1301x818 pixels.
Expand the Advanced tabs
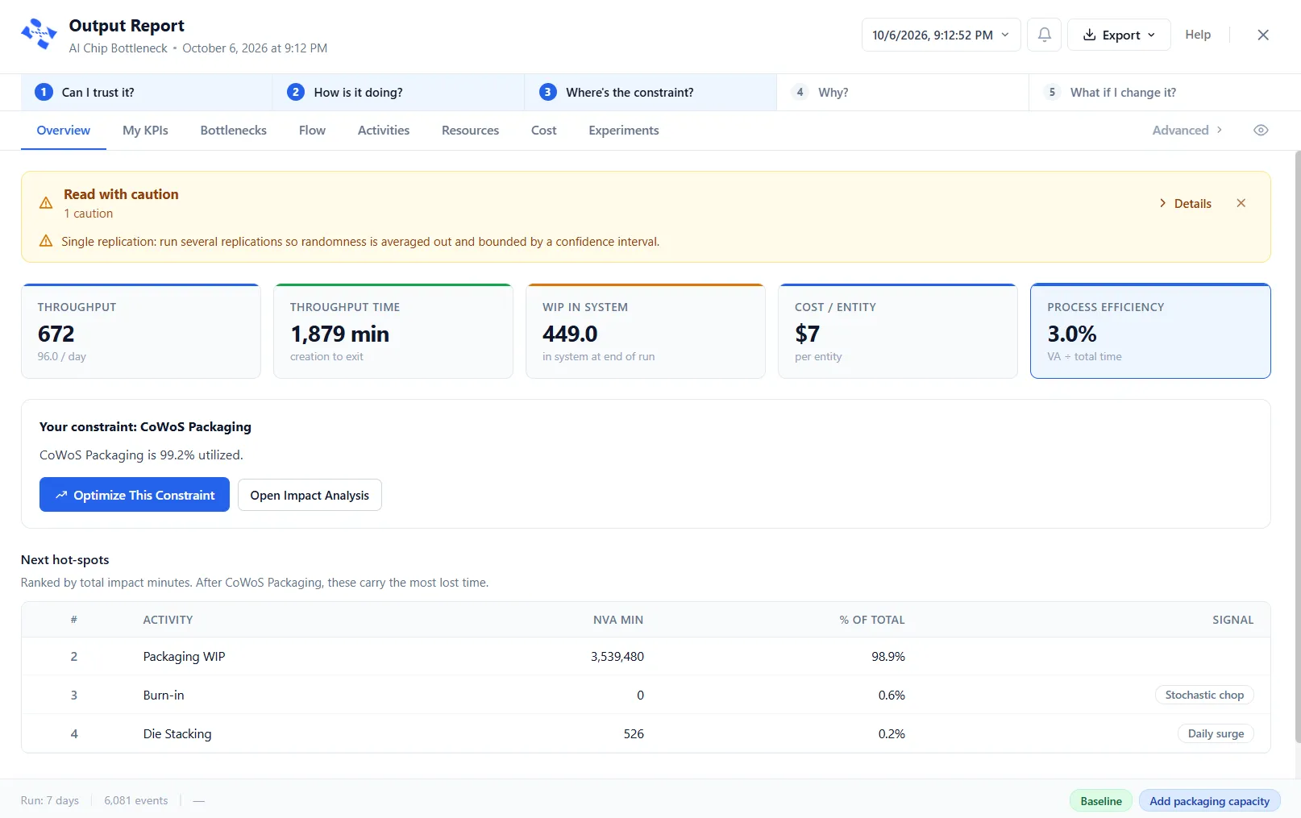point(1187,131)
